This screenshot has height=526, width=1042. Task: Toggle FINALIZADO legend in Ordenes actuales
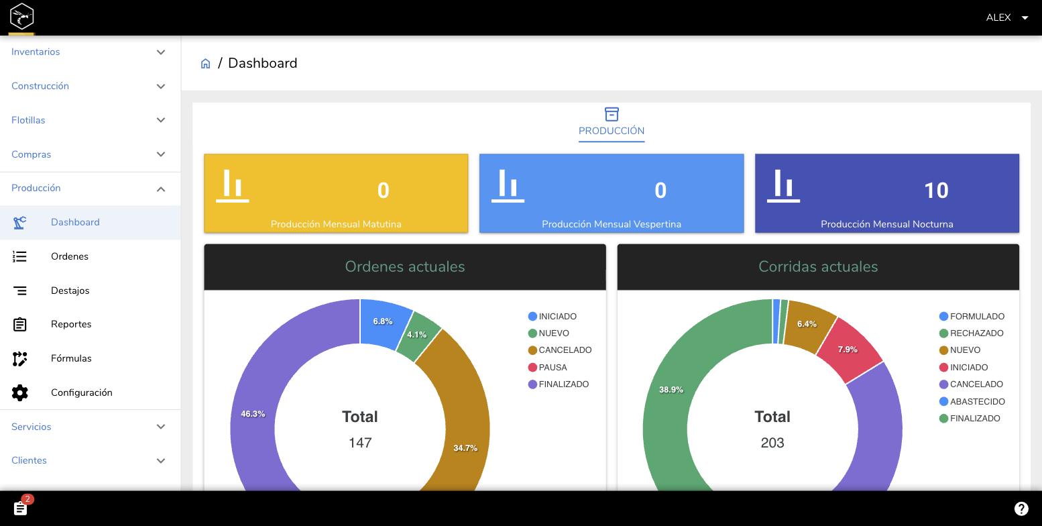(559, 384)
